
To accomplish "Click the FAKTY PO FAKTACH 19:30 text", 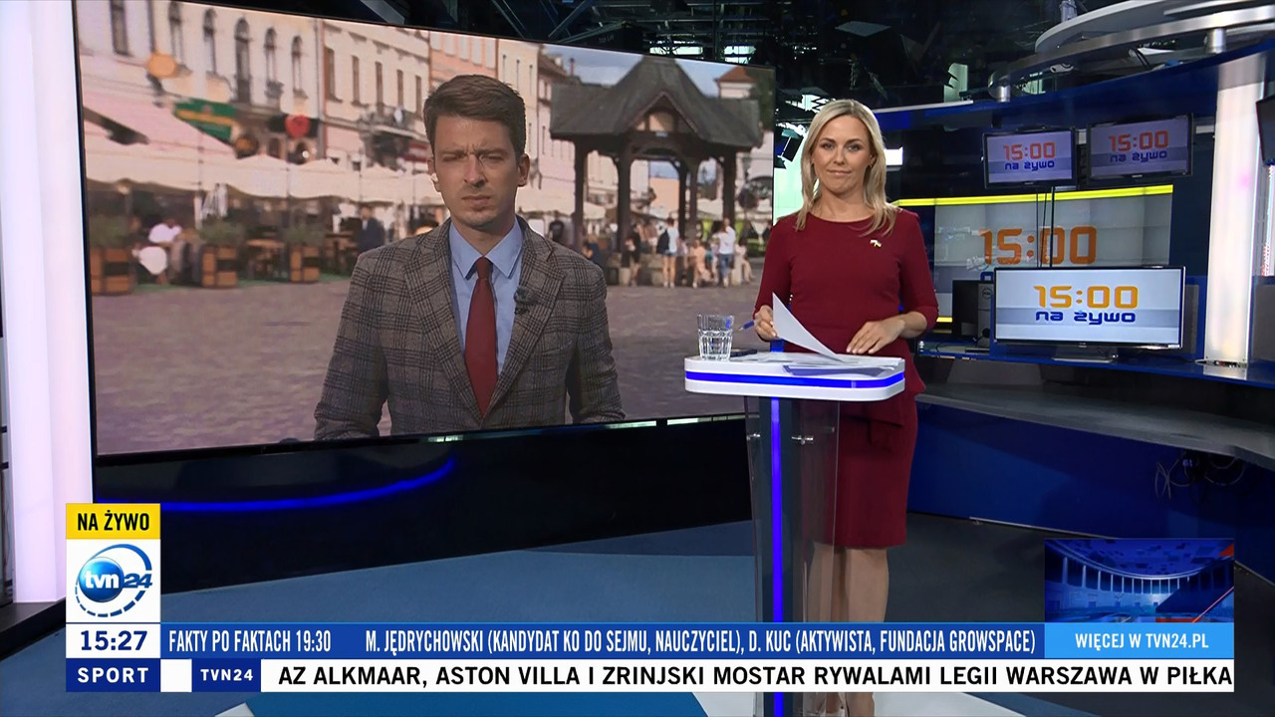I will pos(250,640).
